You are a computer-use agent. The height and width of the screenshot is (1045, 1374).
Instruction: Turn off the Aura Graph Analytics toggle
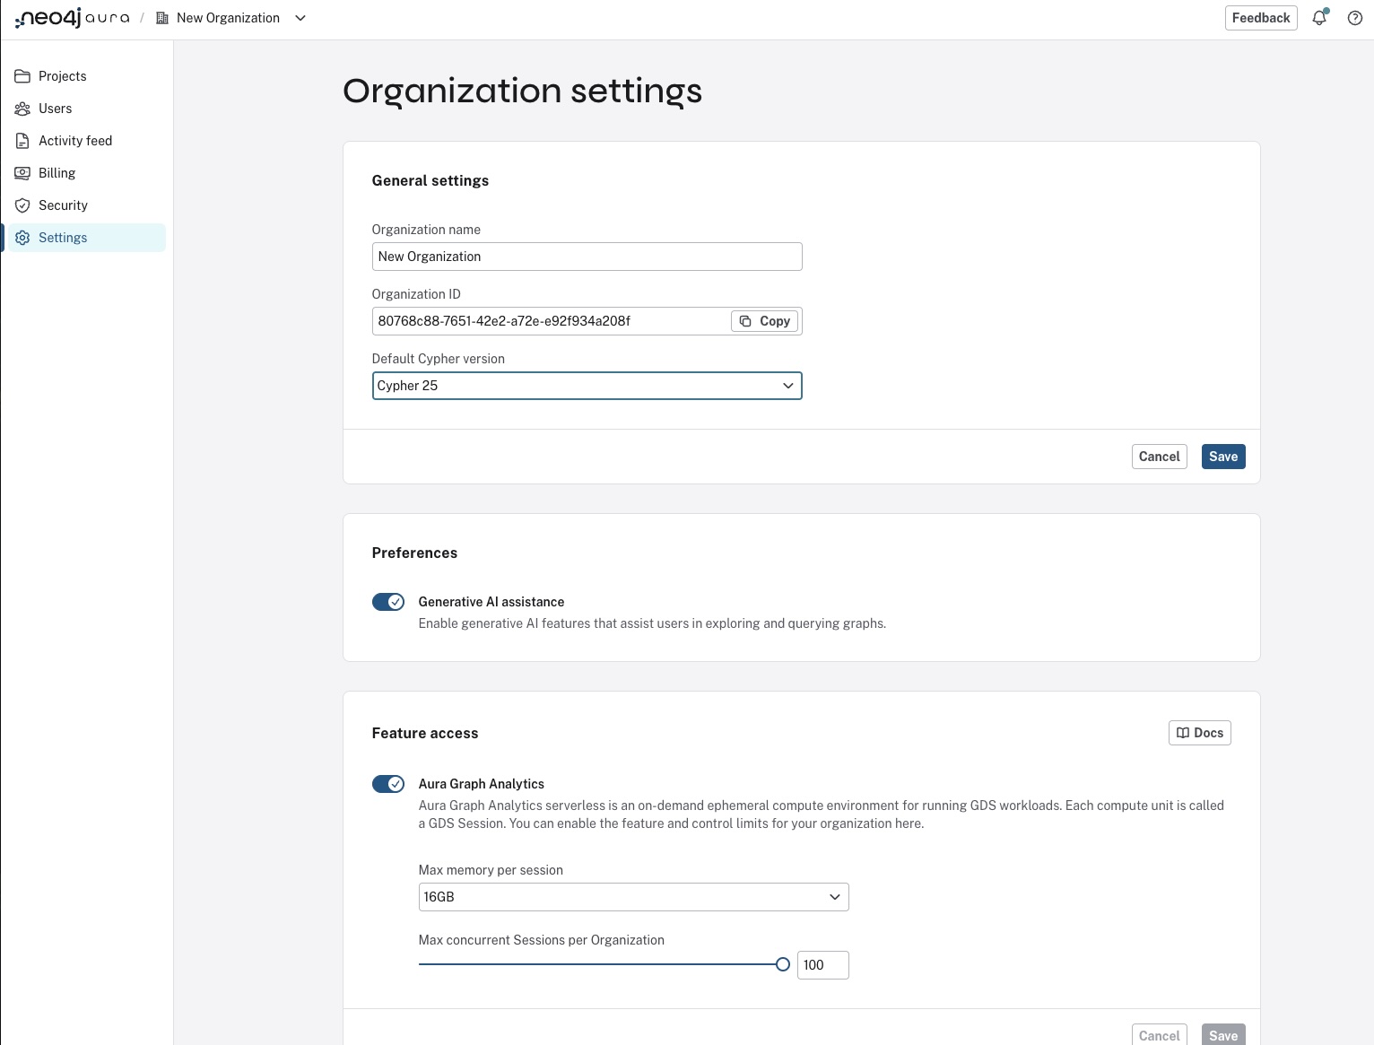[x=388, y=784]
